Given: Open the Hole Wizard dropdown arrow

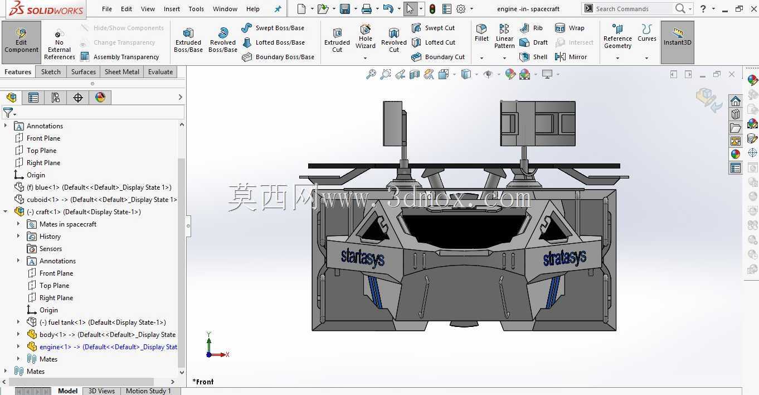Looking at the screenshot, I should point(366,57).
